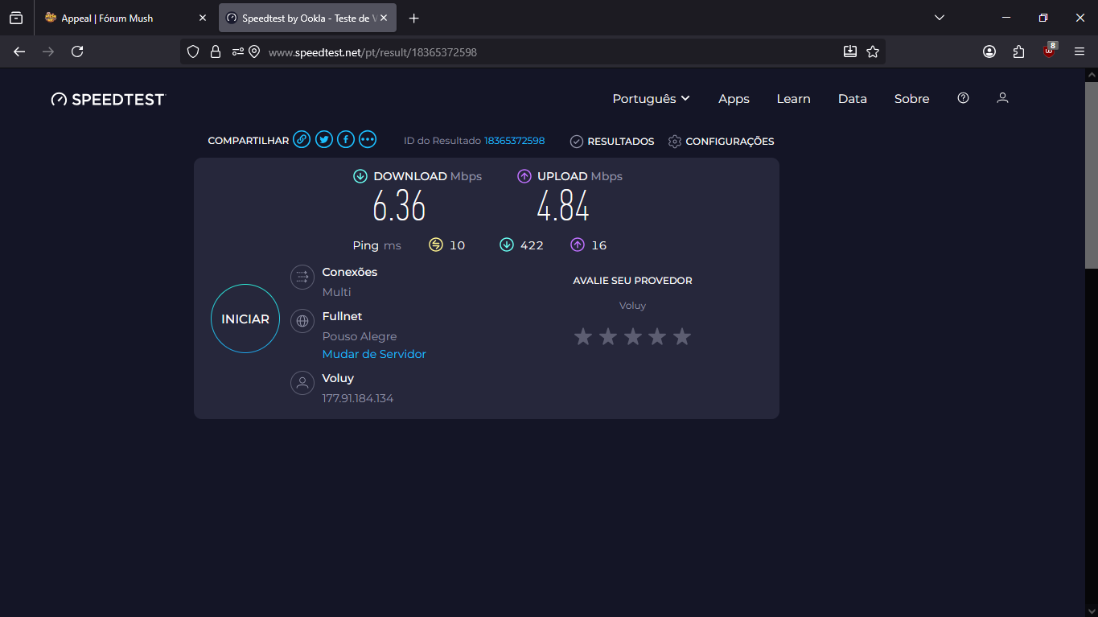
Task: Switch to the Appeal | Fórum Mush tab
Action: point(126,18)
